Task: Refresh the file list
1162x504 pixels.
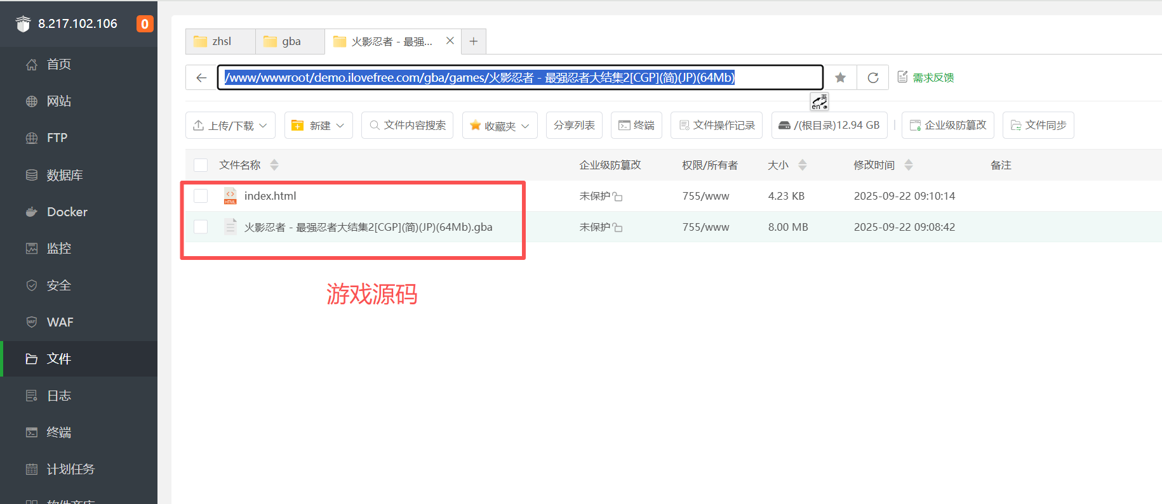Action: click(873, 77)
